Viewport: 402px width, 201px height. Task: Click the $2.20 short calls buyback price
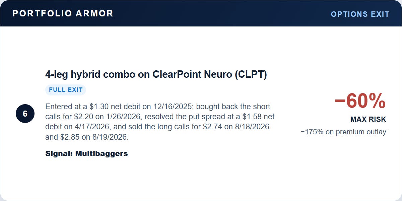pos(83,117)
